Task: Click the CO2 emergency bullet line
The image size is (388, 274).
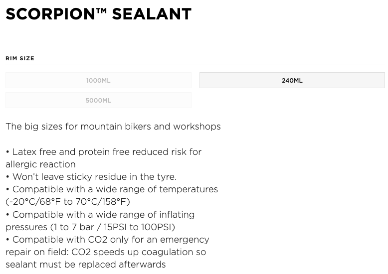Action: [x=107, y=240]
